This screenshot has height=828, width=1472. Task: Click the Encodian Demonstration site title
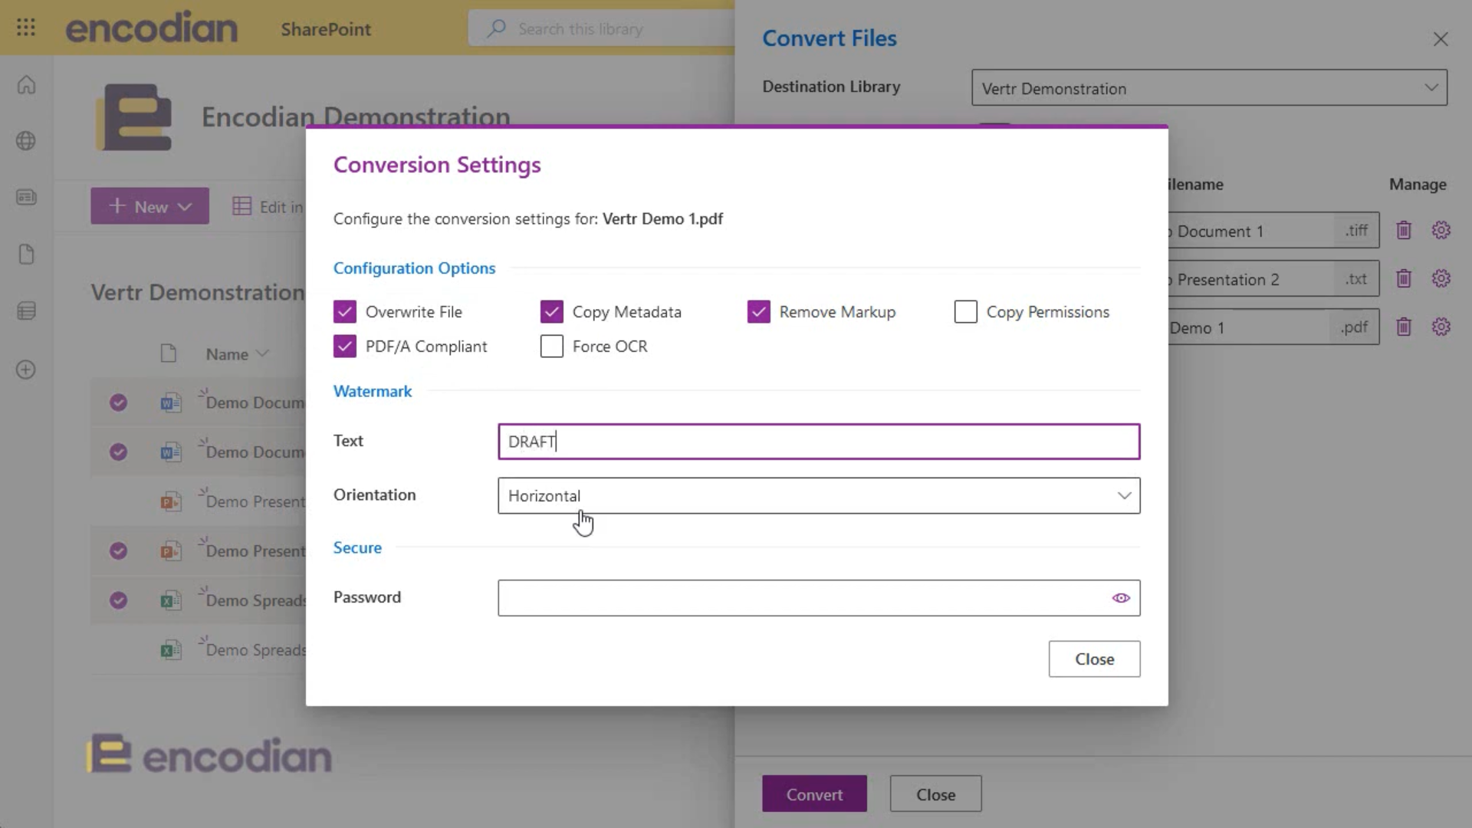click(356, 117)
